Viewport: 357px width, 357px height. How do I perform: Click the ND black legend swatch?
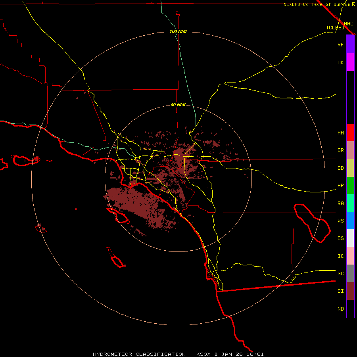350,309
